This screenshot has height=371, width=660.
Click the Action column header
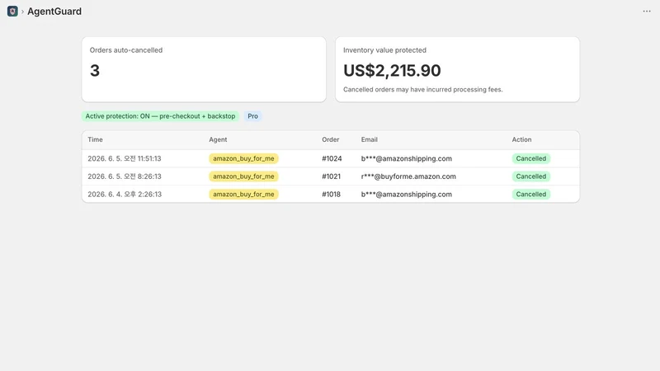pyautogui.click(x=521, y=139)
